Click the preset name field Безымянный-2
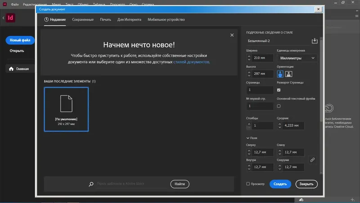The width and height of the screenshot is (360, 203). click(x=278, y=41)
